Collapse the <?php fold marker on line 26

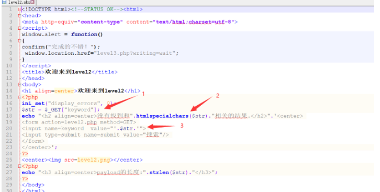[19, 166]
